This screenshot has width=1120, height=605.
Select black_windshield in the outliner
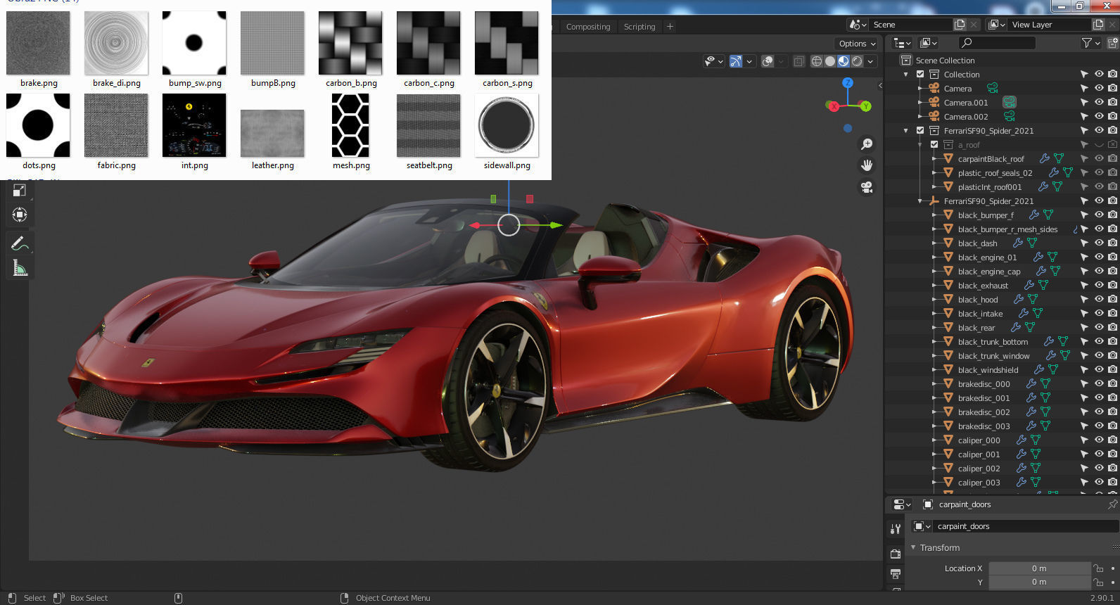tap(988, 369)
